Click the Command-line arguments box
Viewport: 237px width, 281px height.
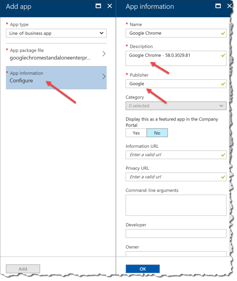click(176, 205)
